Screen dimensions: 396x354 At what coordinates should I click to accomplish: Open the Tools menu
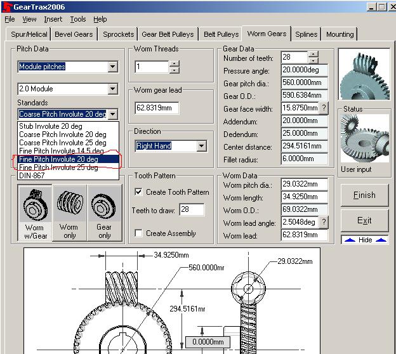point(78,19)
